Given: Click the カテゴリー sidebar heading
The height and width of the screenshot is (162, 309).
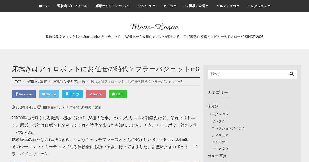Looking at the screenshot, I should pyautogui.click(x=218, y=93).
